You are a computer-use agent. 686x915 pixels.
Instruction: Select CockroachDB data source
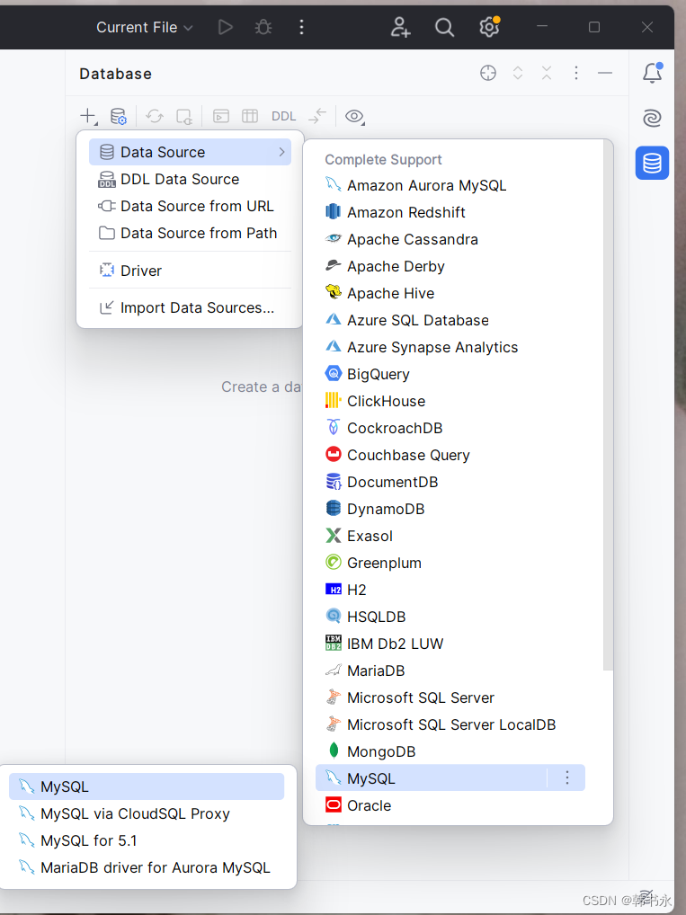450,428
